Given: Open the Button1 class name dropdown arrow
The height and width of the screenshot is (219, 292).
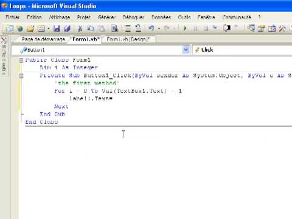Looking at the screenshot, I should point(186,50).
